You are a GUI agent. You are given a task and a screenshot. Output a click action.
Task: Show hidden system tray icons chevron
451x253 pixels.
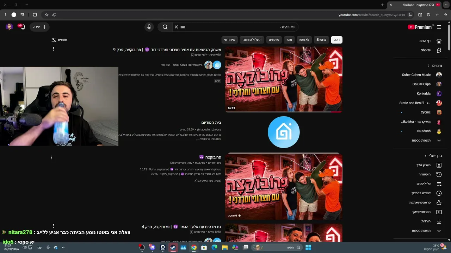pyautogui.click(x=63, y=247)
